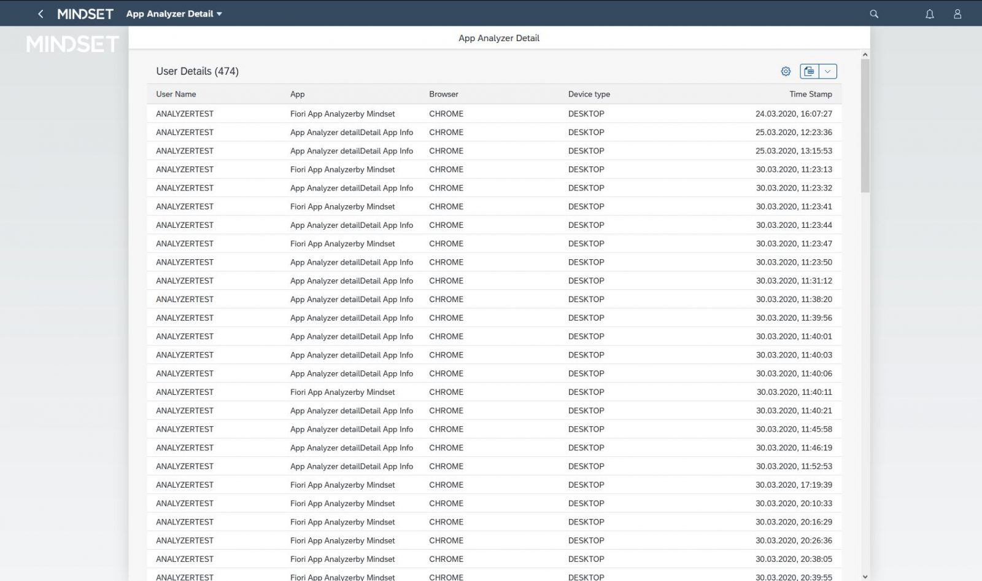Click the Browser column header
The width and height of the screenshot is (982, 581).
[x=444, y=94]
